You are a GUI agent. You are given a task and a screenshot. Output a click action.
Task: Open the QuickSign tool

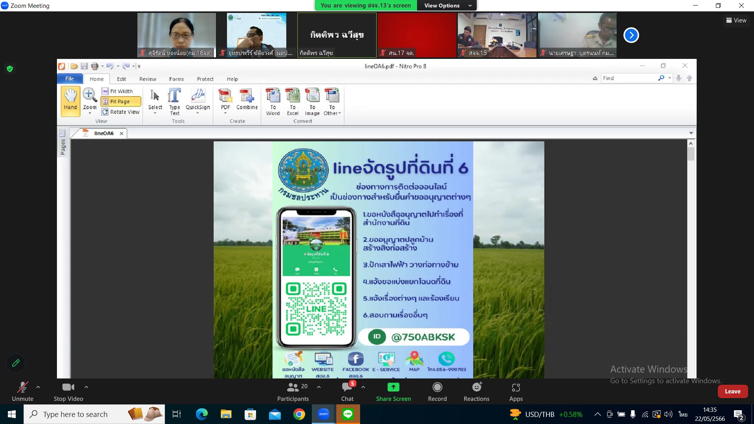tap(198, 101)
